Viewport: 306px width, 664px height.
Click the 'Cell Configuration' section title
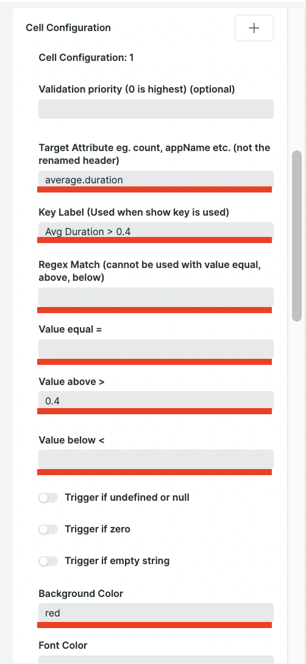[68, 28]
